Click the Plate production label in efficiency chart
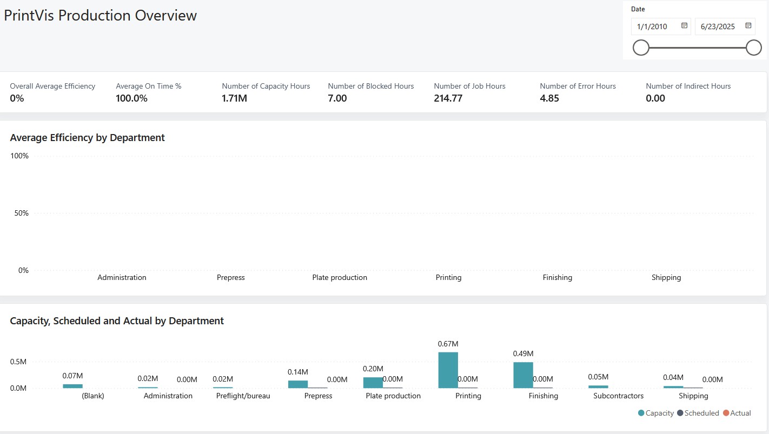The image size is (769, 434). click(340, 278)
